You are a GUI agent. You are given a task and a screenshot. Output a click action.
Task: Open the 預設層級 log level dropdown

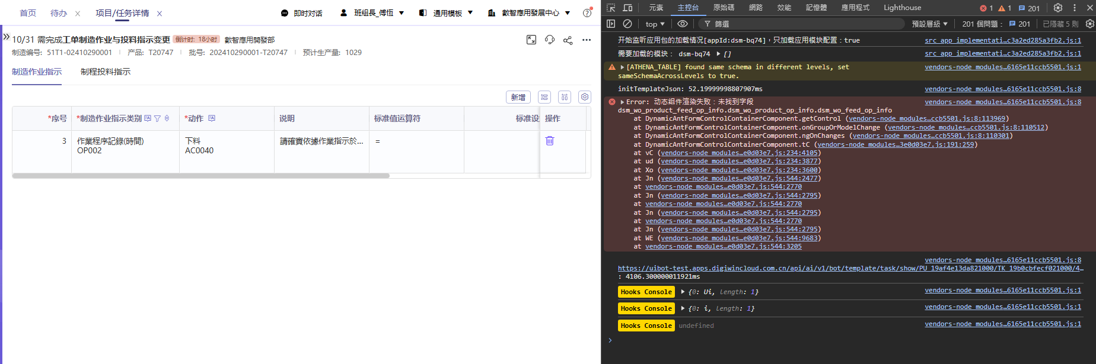coord(929,24)
